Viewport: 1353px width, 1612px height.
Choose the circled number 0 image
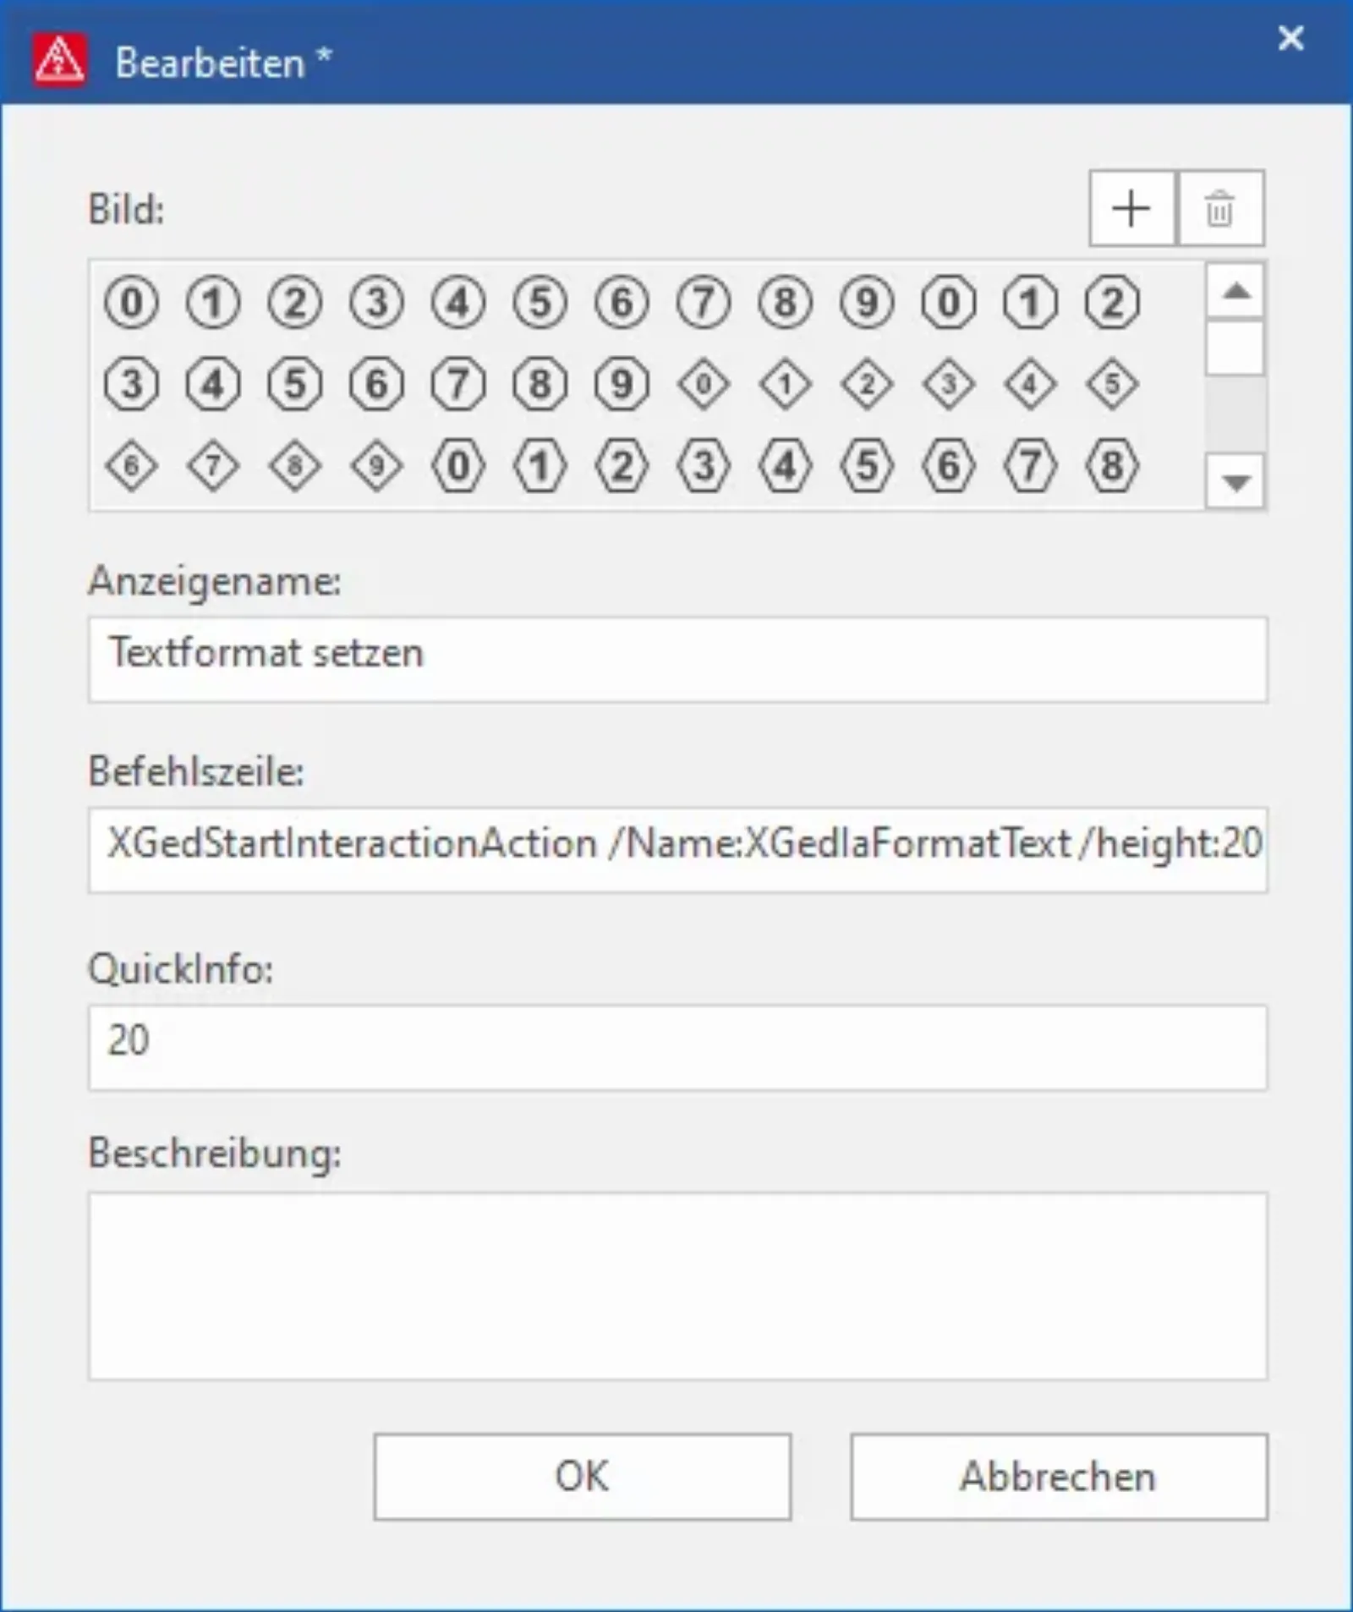click(131, 302)
